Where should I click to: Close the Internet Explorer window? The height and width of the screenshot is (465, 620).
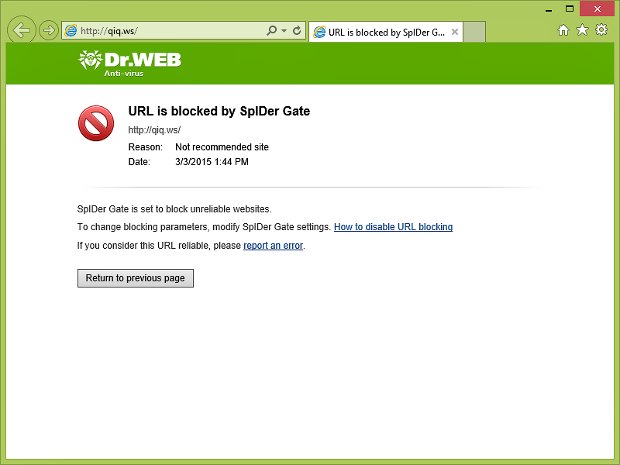click(x=597, y=9)
